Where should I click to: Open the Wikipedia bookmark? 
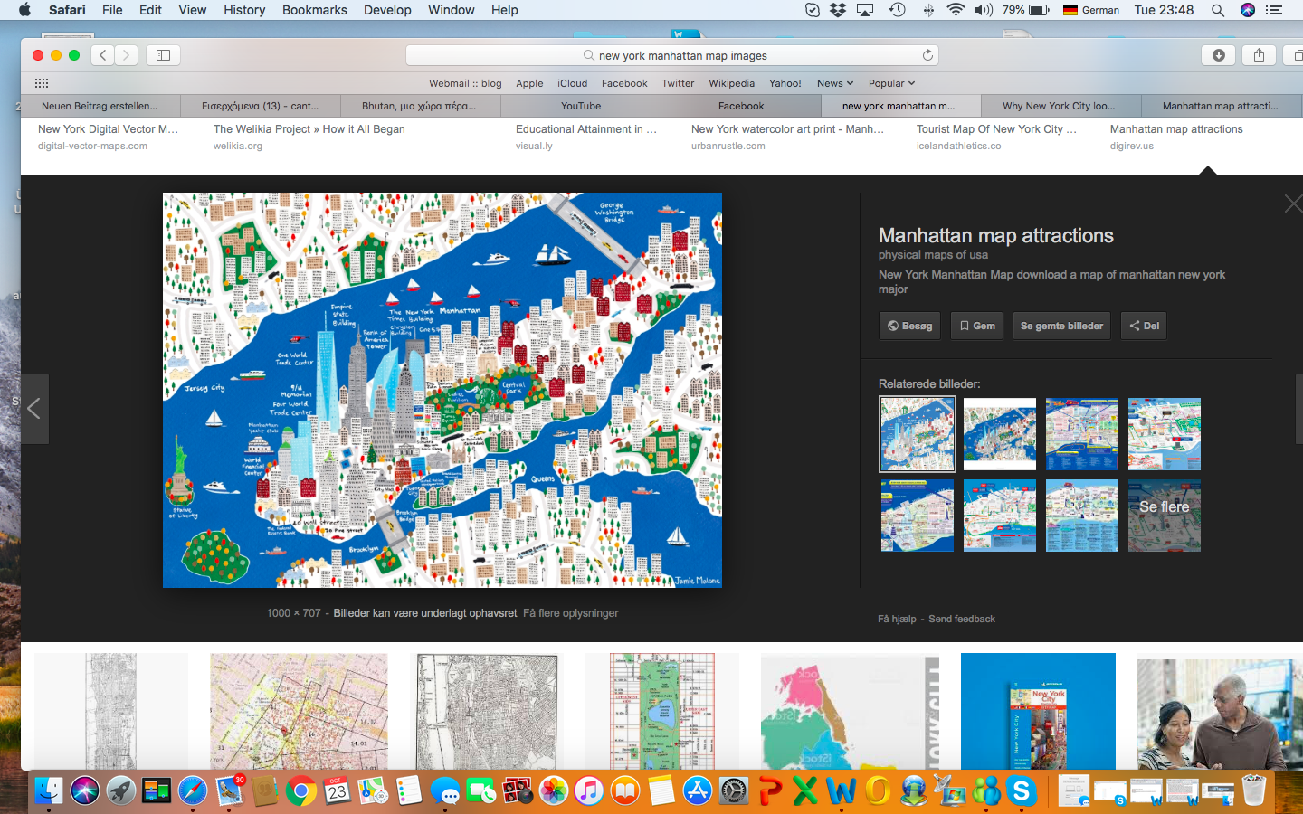coord(731,83)
